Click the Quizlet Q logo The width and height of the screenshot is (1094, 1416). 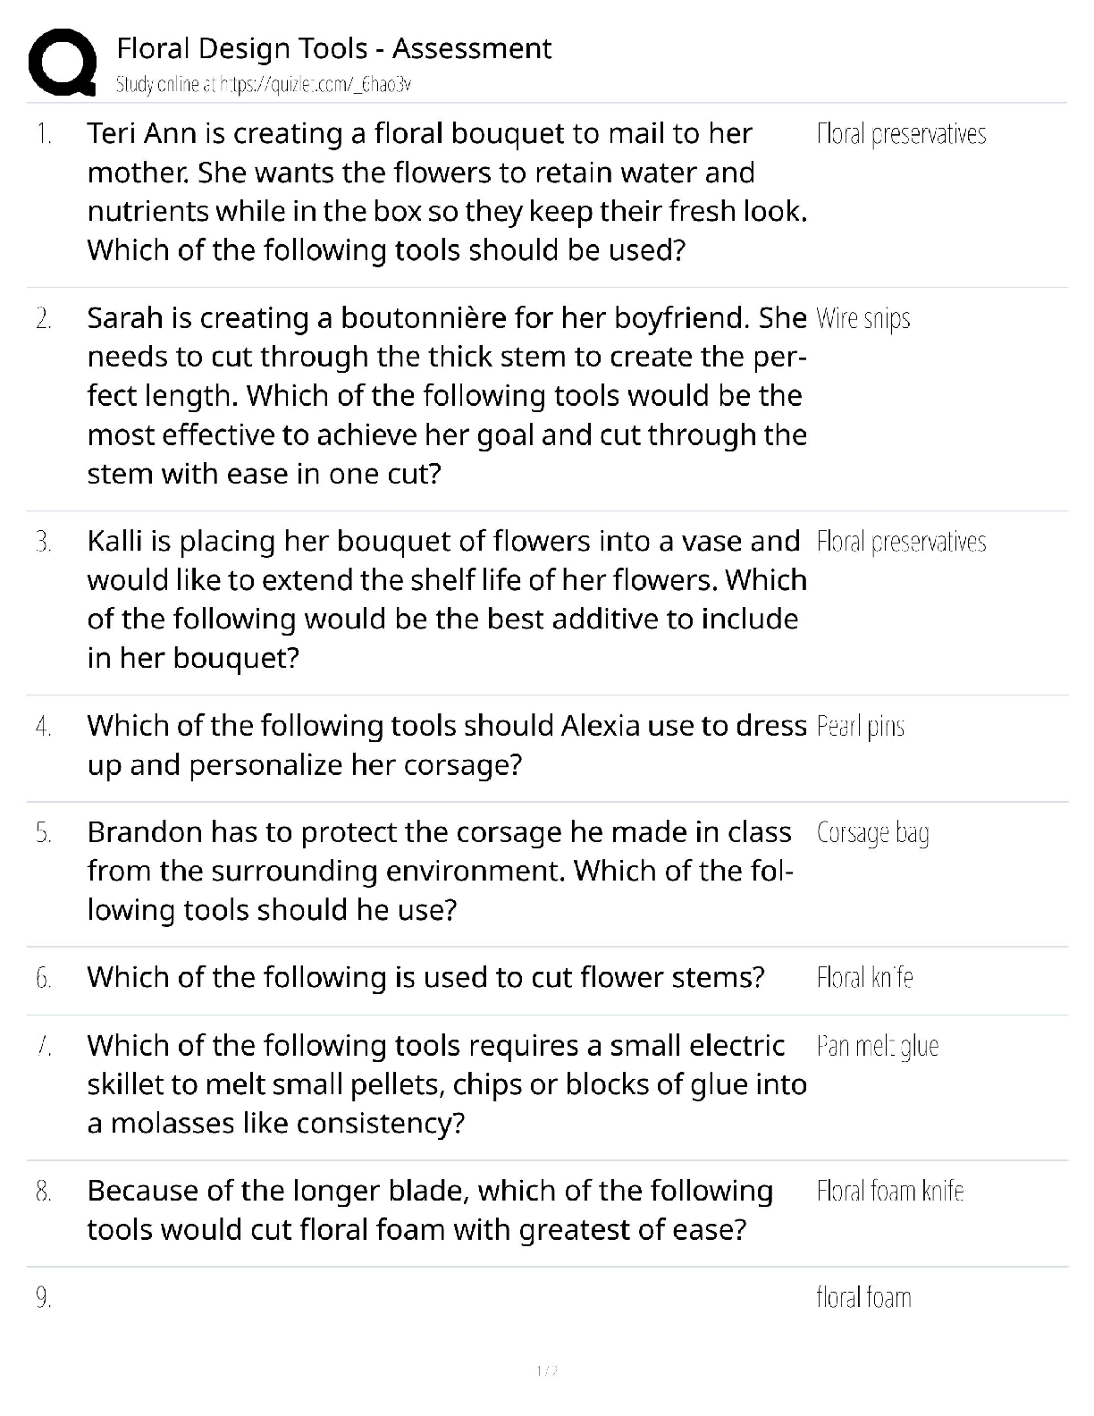[x=63, y=63]
